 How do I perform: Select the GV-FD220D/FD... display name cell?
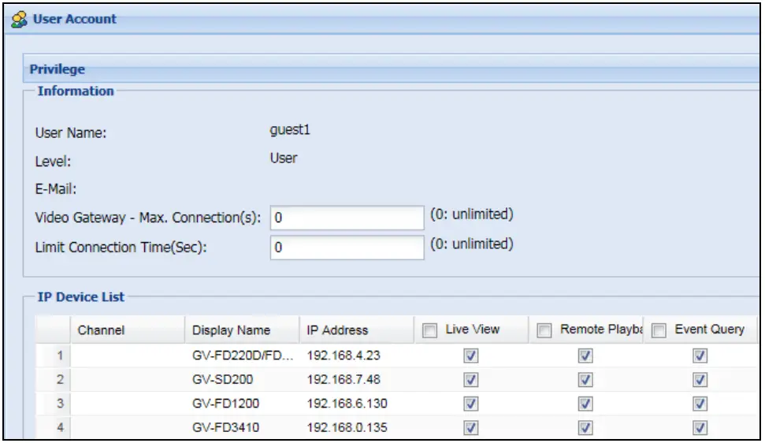243,356
